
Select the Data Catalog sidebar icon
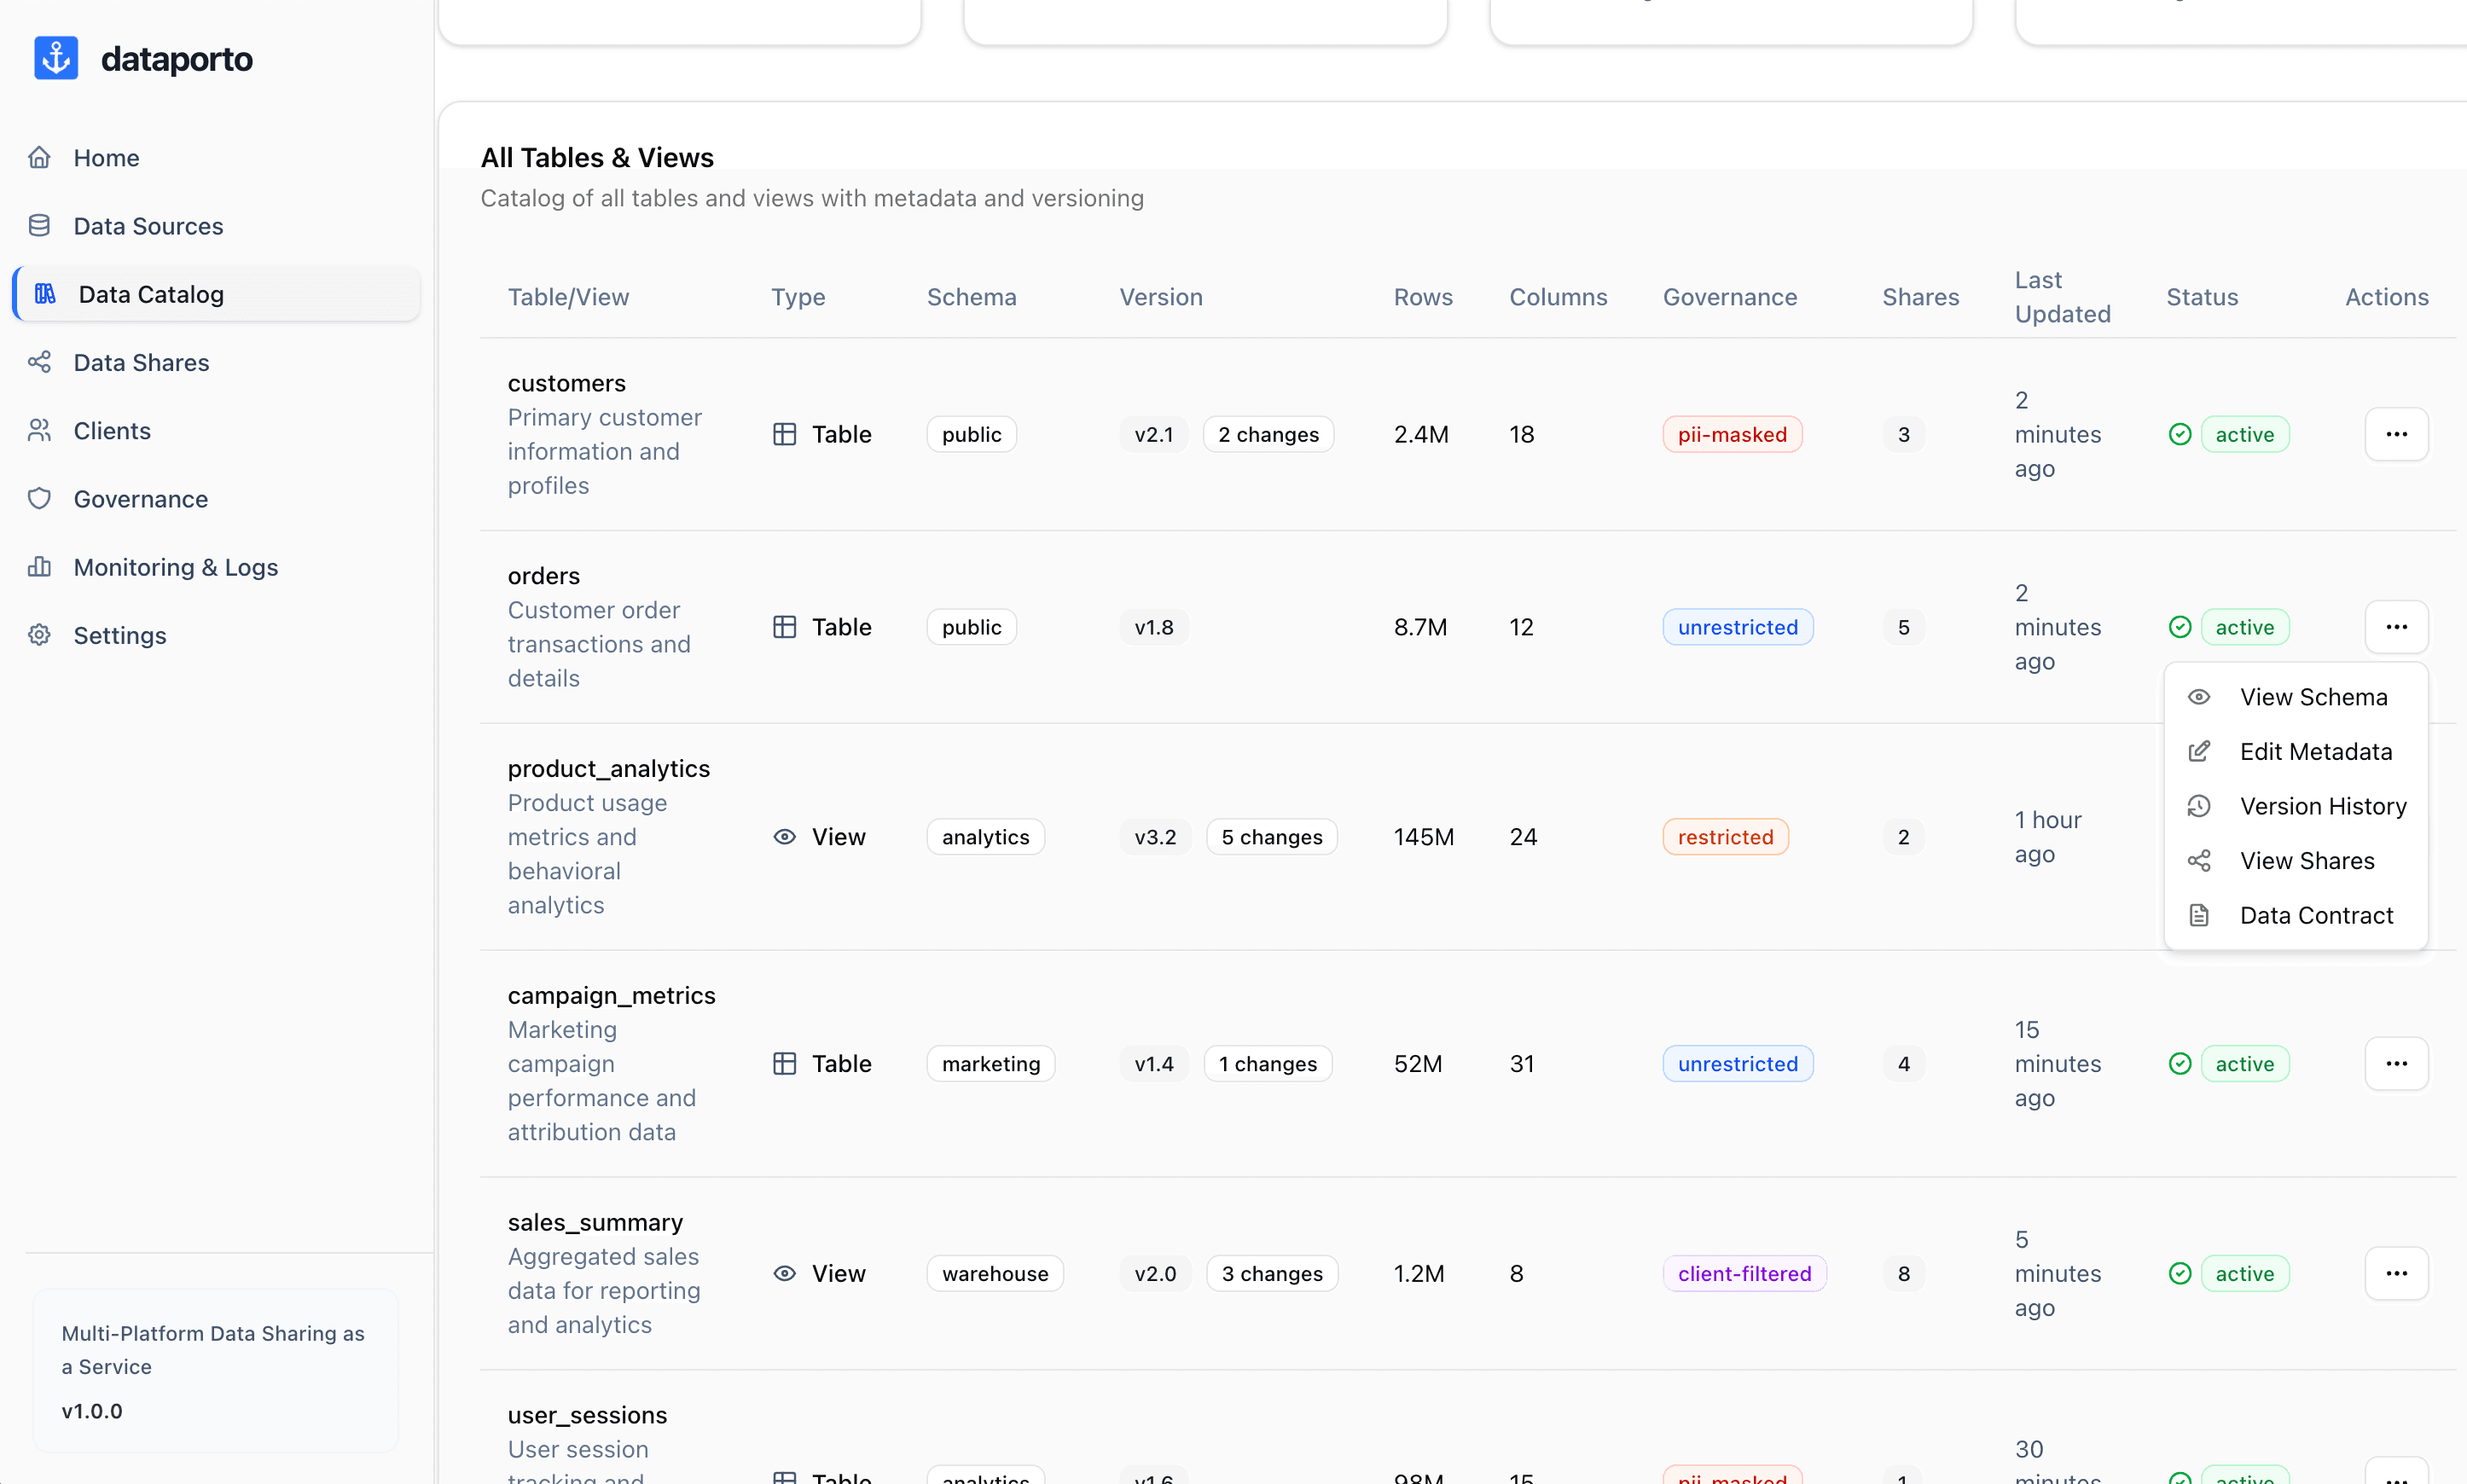(x=45, y=293)
